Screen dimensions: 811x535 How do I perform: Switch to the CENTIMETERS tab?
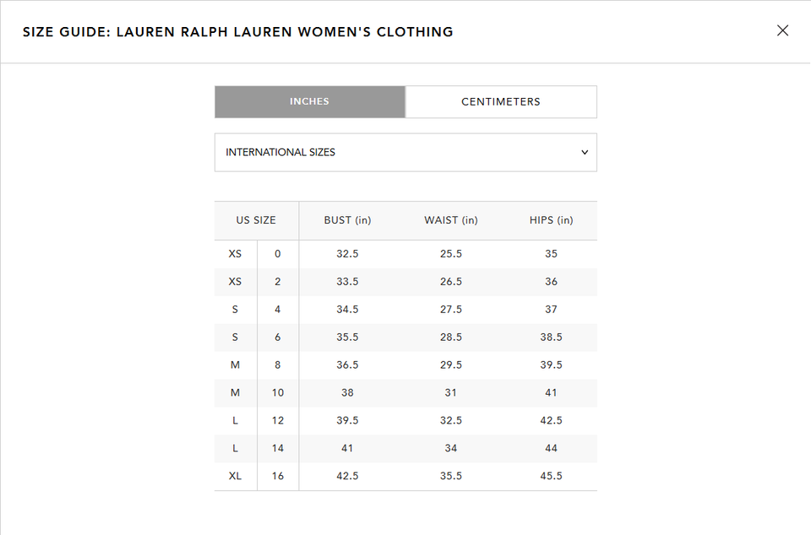tap(501, 101)
